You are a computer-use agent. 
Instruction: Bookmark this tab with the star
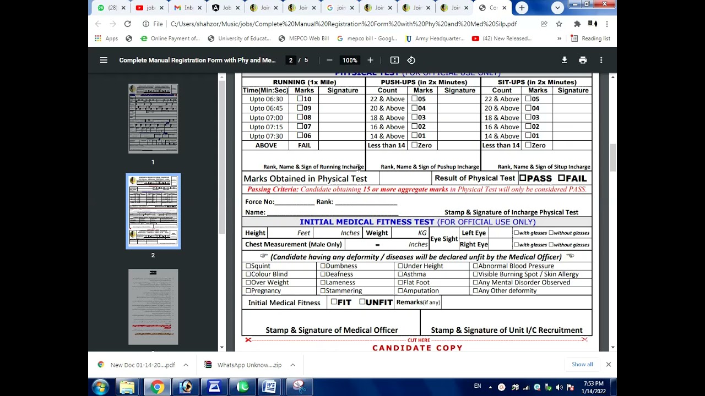(559, 24)
